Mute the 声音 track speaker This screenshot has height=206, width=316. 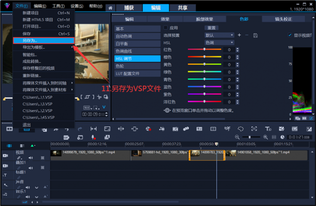(27, 187)
